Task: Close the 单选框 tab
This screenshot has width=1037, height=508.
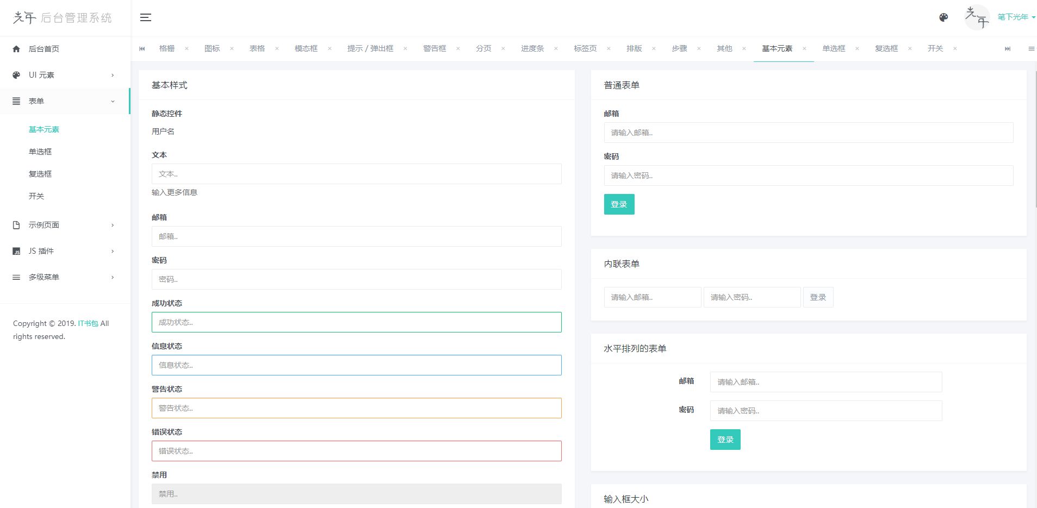Action: click(x=857, y=49)
